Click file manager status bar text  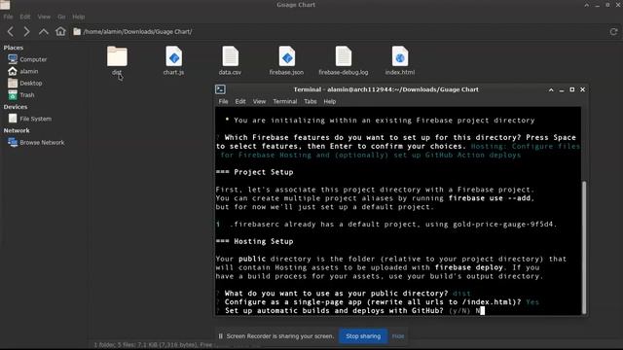click(x=155, y=345)
